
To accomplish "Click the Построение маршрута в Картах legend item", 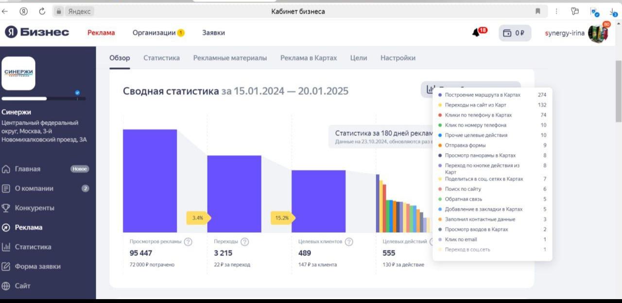I will 482,95.
